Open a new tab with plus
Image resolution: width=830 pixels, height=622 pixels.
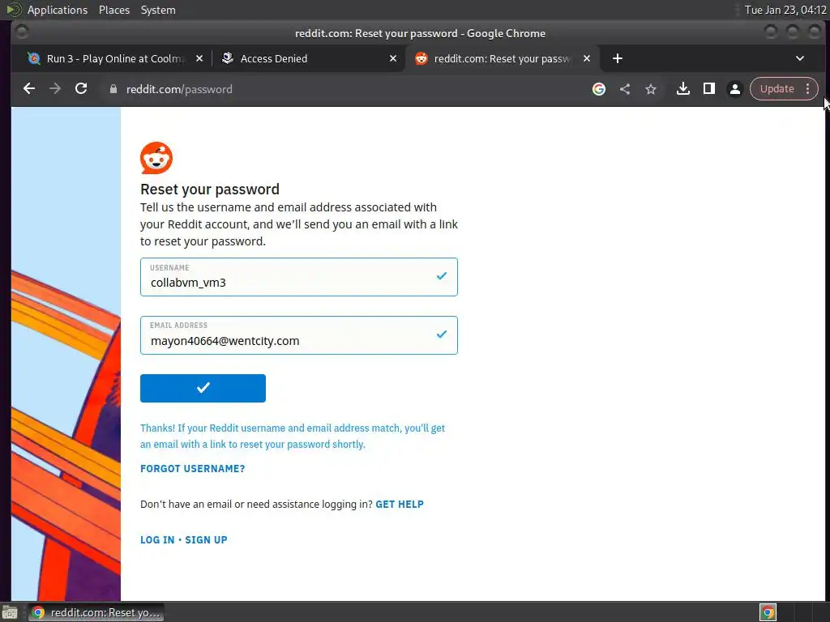pyautogui.click(x=617, y=58)
